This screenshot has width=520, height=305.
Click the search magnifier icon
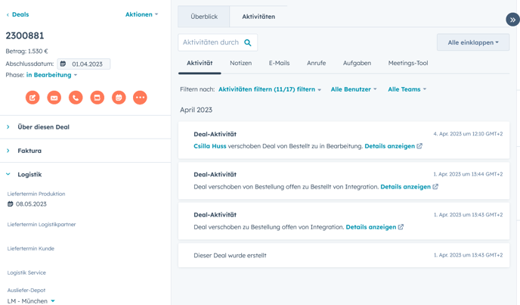point(248,43)
